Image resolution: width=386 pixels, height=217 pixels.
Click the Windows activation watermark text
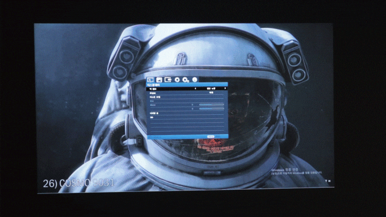(296, 171)
